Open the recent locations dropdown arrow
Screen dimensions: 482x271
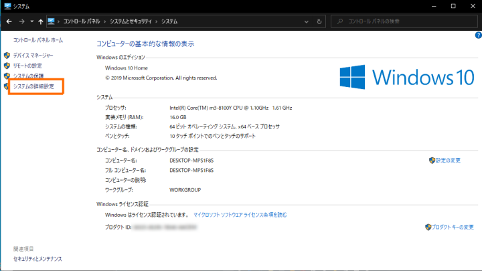coord(32,21)
